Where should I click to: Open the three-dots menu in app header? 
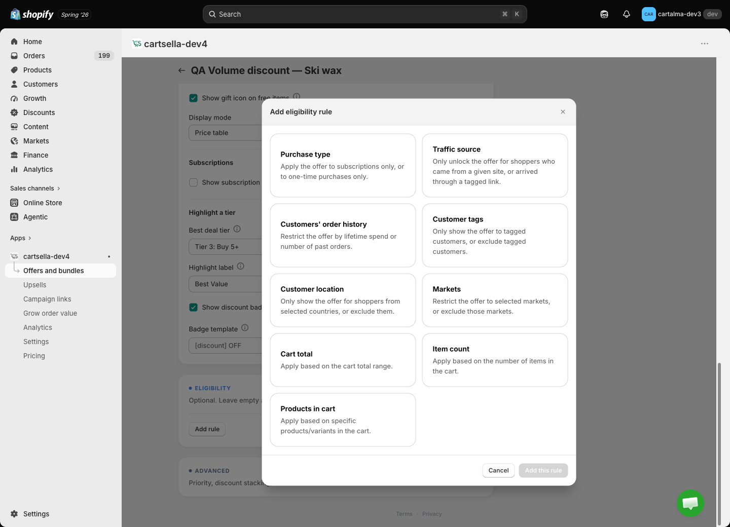point(705,44)
